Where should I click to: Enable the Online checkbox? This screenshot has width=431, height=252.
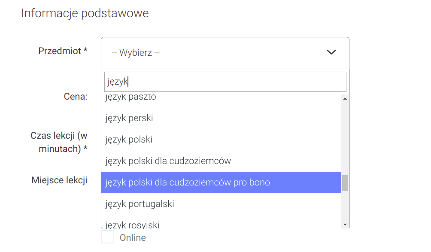(x=108, y=237)
